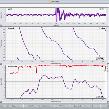Switch to TF View
The image size is (109, 109).
(62, 106)
